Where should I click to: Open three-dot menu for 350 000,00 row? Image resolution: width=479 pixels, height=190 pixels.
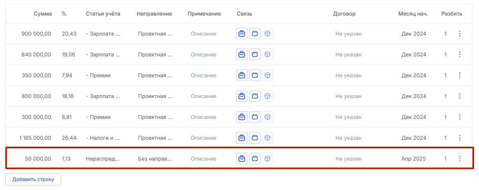[460, 75]
